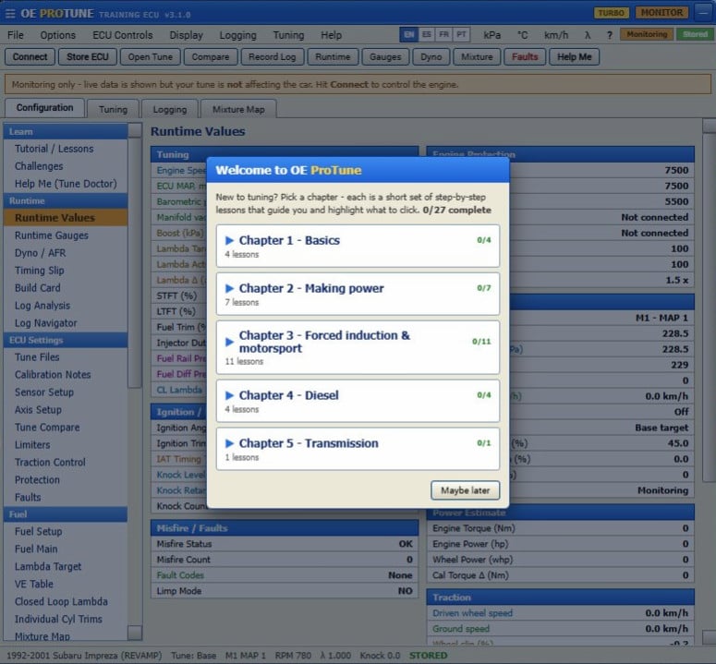Click the question mark help icon
The height and width of the screenshot is (664, 716).
[x=609, y=35]
